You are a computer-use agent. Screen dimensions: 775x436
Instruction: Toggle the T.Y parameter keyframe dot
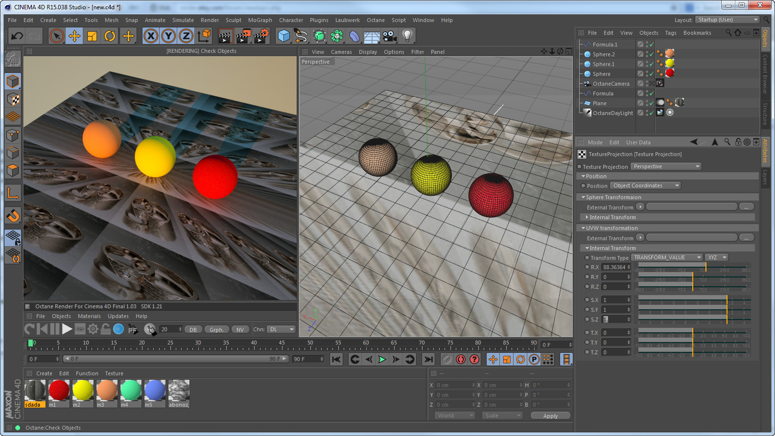587,343
